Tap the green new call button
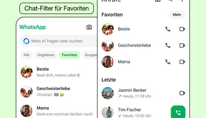Screen dimensions: 206x118 [178, 112]
